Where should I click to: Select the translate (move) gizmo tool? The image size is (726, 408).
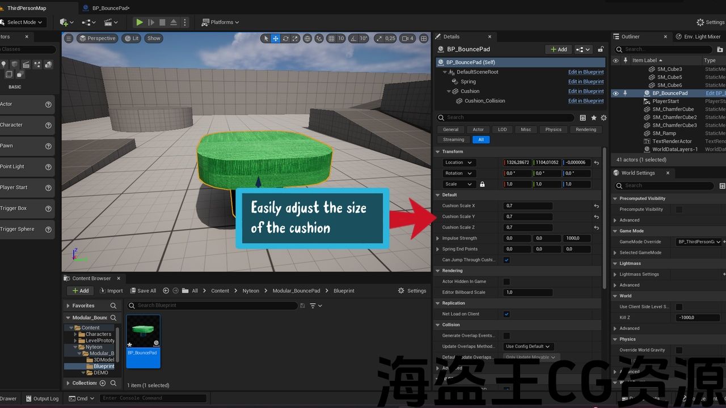pyautogui.click(x=275, y=39)
